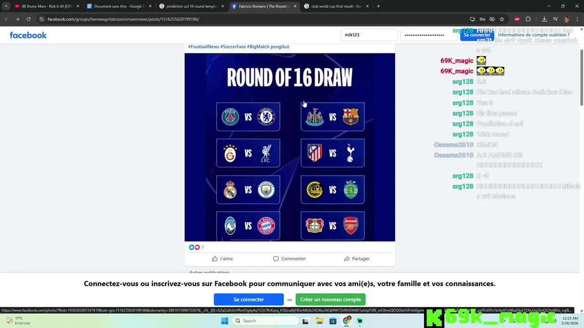
Task: Switch to prediction ucl 16 round tab
Action: click(192, 6)
